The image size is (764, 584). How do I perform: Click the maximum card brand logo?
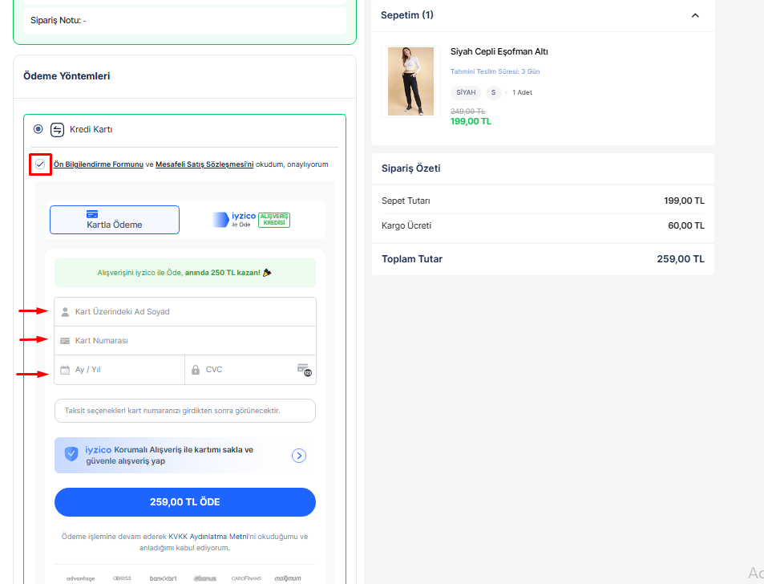[x=287, y=578]
